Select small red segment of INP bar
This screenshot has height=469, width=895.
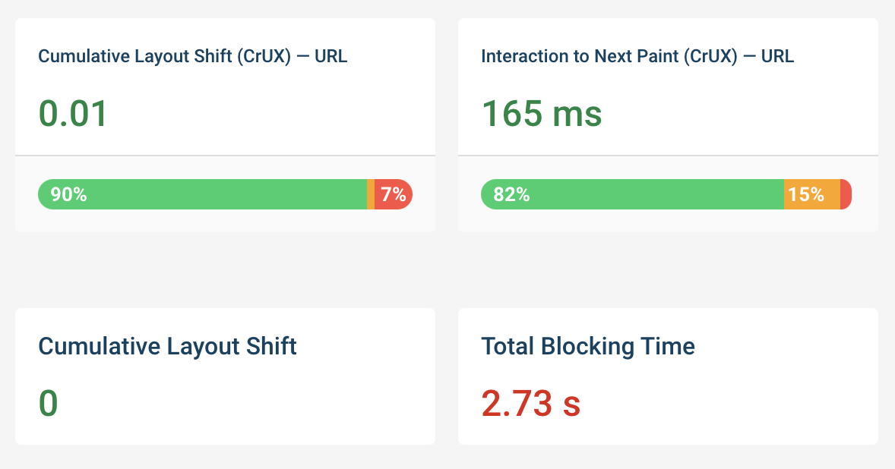pyautogui.click(x=846, y=194)
